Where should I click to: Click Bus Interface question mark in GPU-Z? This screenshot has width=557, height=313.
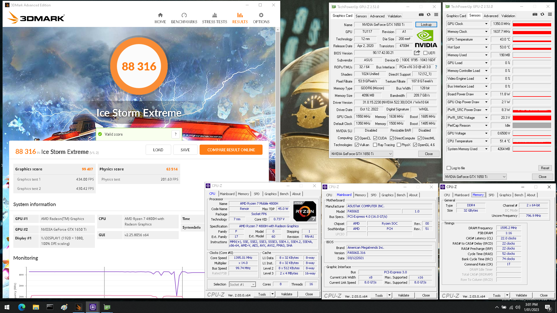(436, 67)
